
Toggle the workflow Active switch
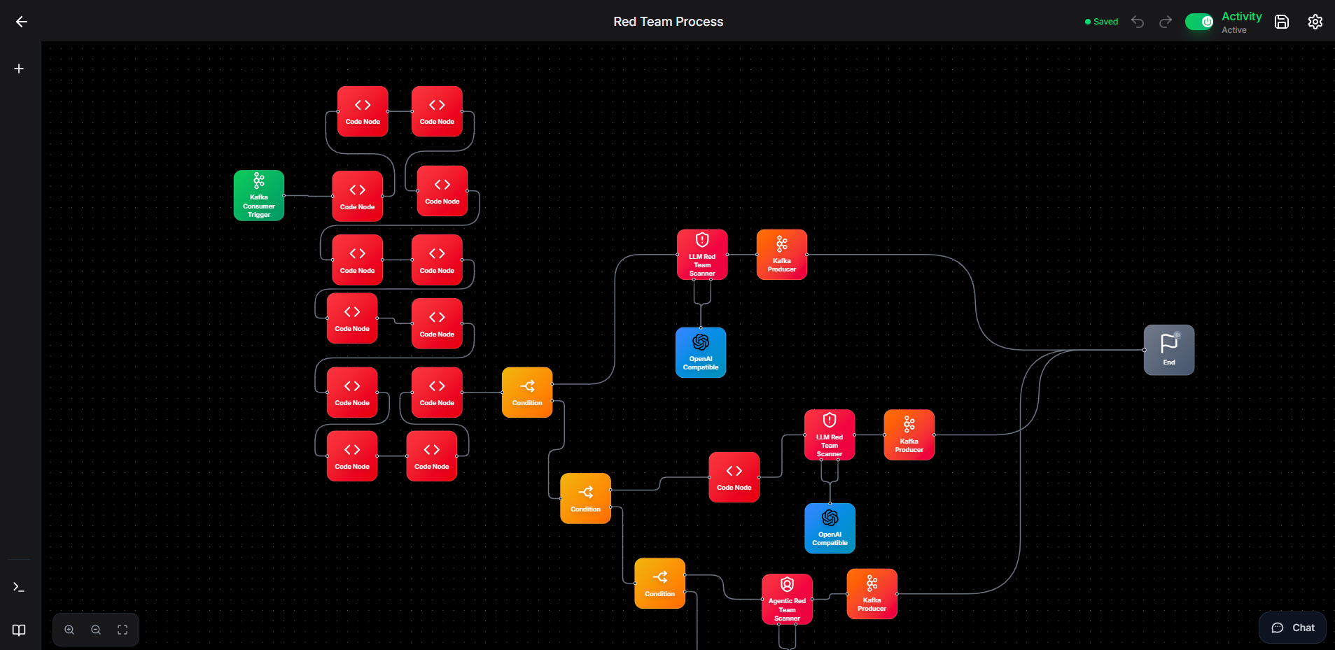(x=1199, y=22)
